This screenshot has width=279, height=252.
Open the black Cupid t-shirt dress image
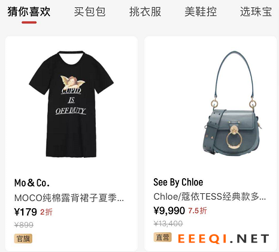[x=71, y=104]
